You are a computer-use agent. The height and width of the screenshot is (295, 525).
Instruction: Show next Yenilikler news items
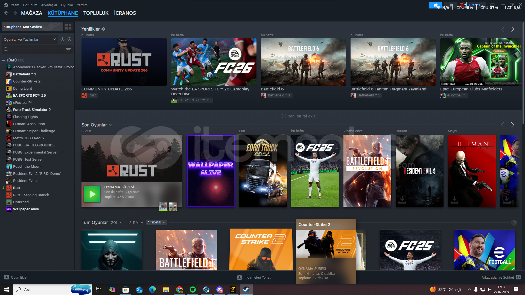(x=513, y=29)
